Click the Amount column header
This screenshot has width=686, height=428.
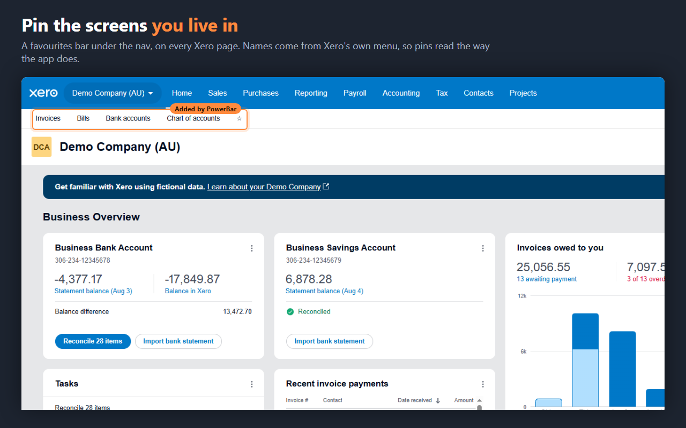tap(464, 400)
